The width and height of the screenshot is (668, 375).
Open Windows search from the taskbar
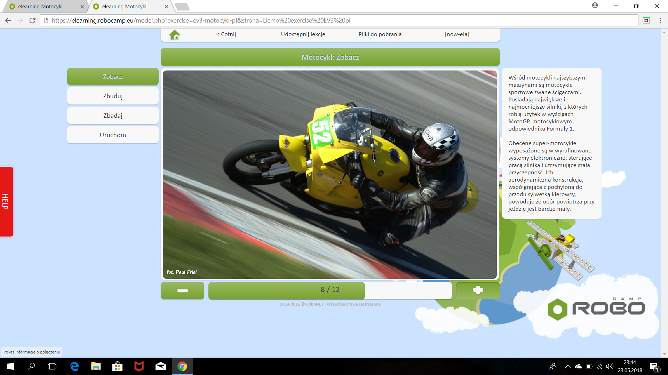pyautogui.click(x=31, y=366)
